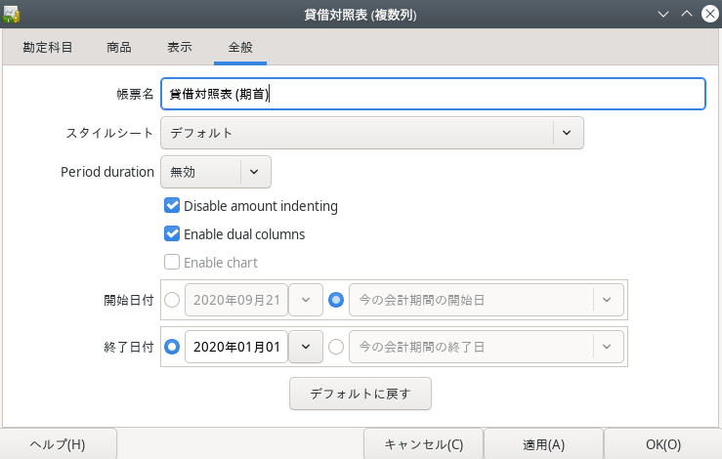Screen dimensions: 722x459
Task: Click the 終了日付 date field 2020年01月01
Action: [236, 347]
